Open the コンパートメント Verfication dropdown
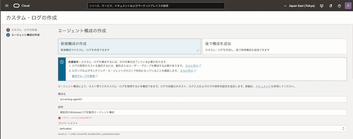This screenshot has width=353, height=139. [202, 129]
